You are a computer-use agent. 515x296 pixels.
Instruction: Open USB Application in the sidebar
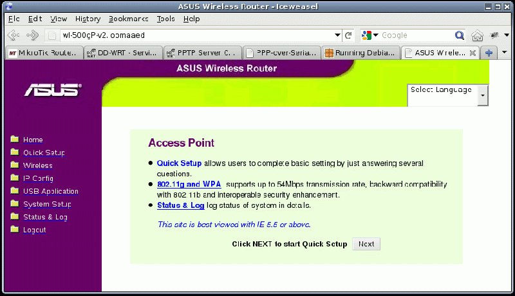pos(51,191)
